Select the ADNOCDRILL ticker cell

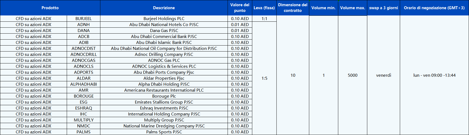coord(84,54)
